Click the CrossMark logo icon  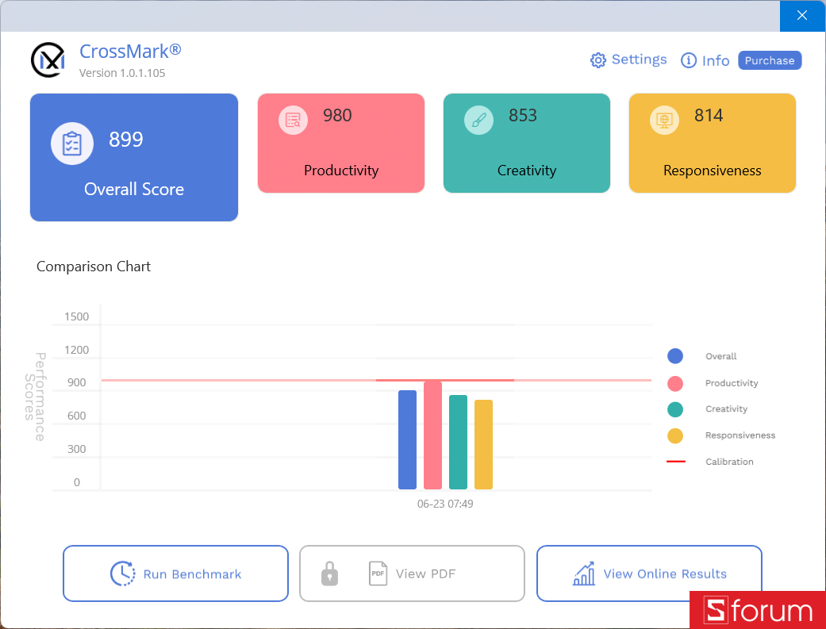pos(48,59)
